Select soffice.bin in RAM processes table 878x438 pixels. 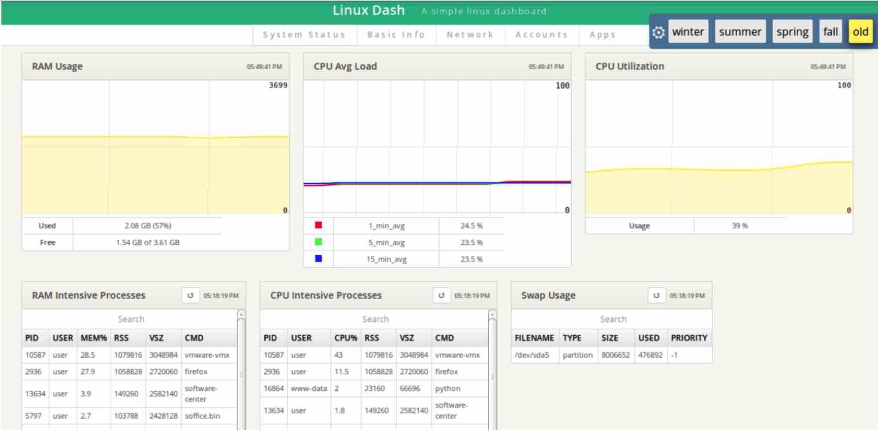(202, 416)
